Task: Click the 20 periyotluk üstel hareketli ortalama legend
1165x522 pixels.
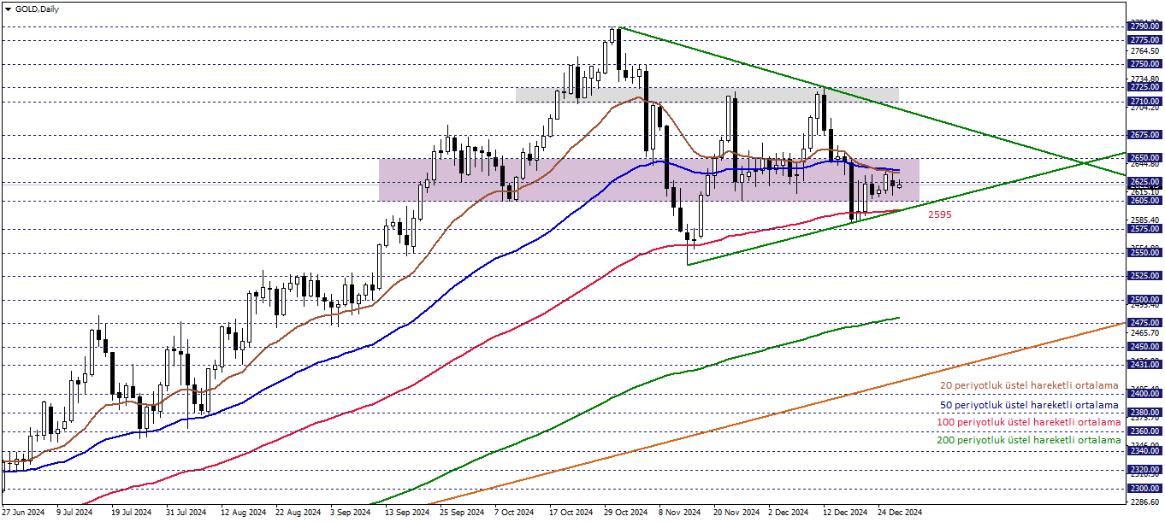Action: point(1029,386)
